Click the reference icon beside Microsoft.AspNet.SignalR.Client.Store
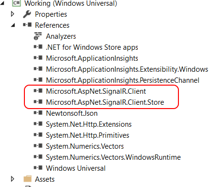This screenshot has height=187, width=210. (38, 102)
